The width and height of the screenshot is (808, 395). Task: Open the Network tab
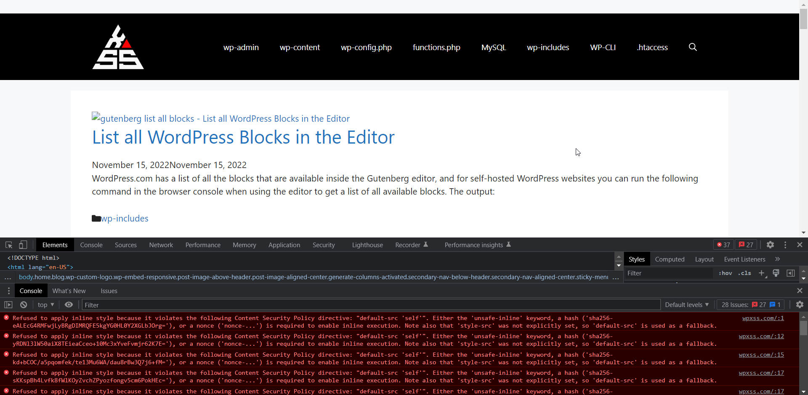pyautogui.click(x=161, y=245)
